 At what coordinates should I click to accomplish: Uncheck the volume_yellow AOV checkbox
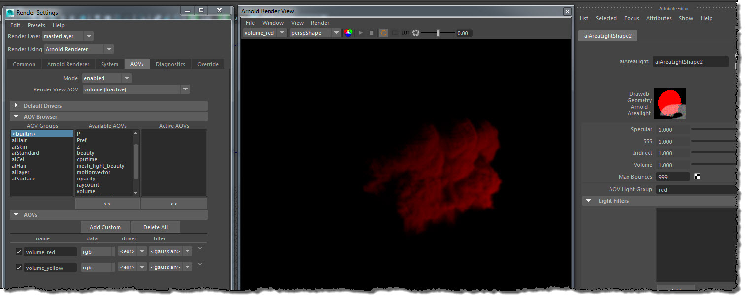pos(19,268)
